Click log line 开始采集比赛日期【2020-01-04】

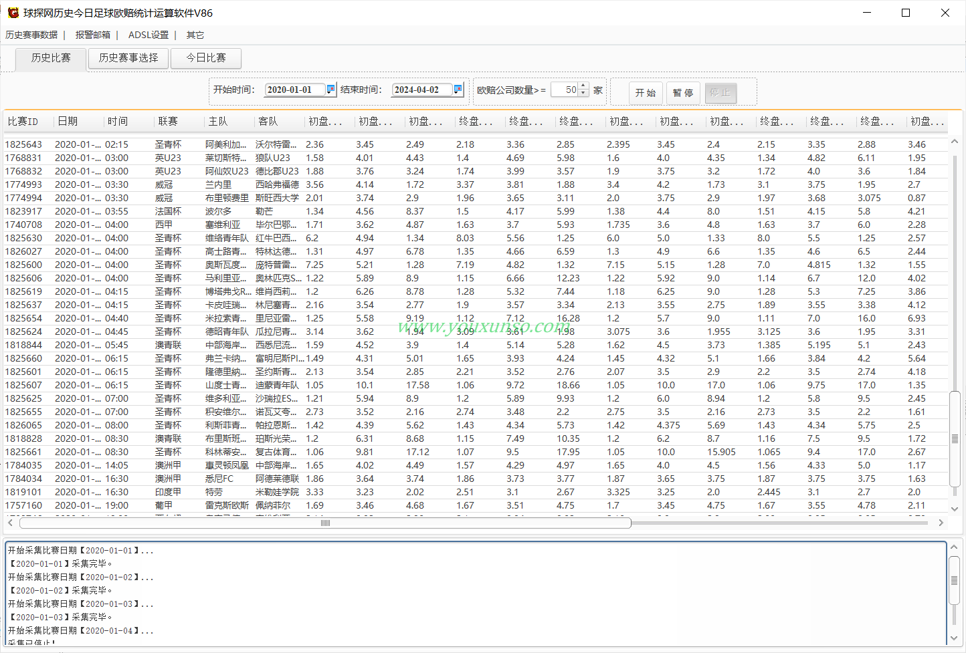pyautogui.click(x=81, y=630)
